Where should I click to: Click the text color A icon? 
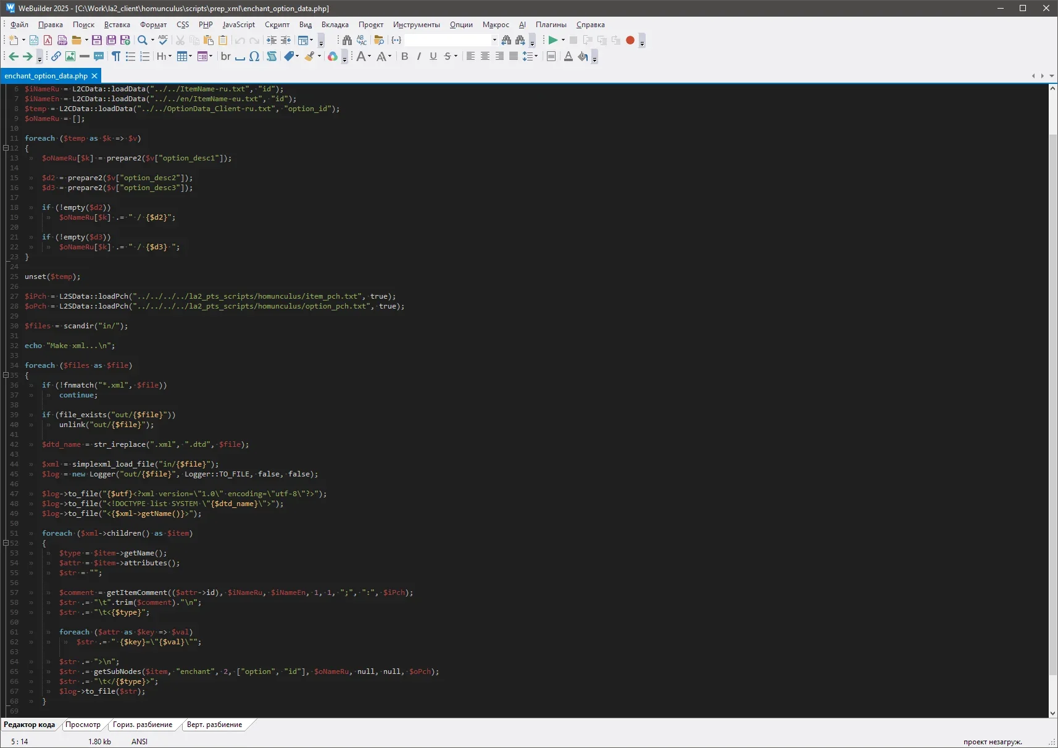coord(569,57)
